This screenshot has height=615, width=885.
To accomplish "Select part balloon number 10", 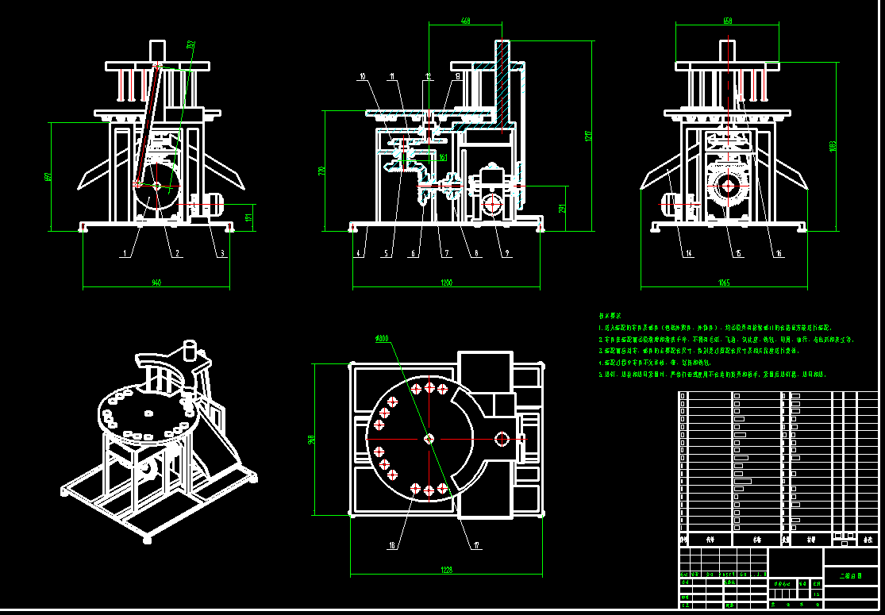I will (363, 76).
